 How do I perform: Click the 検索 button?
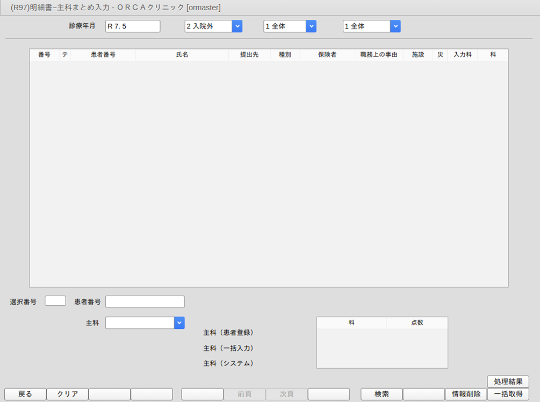click(381, 394)
